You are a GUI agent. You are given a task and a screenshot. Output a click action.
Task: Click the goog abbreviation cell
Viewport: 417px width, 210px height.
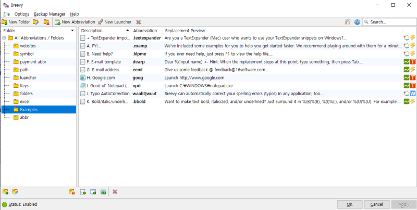(x=138, y=77)
